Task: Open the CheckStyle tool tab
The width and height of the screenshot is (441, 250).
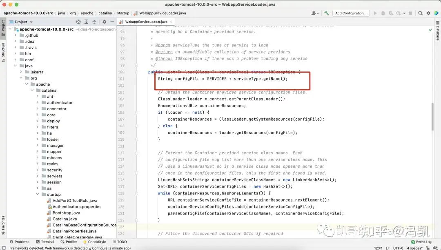Action: (94, 242)
